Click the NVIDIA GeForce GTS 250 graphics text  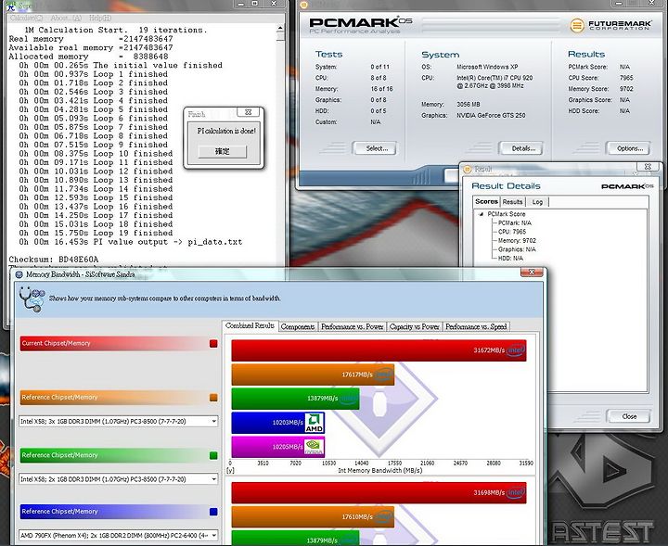coord(491,115)
